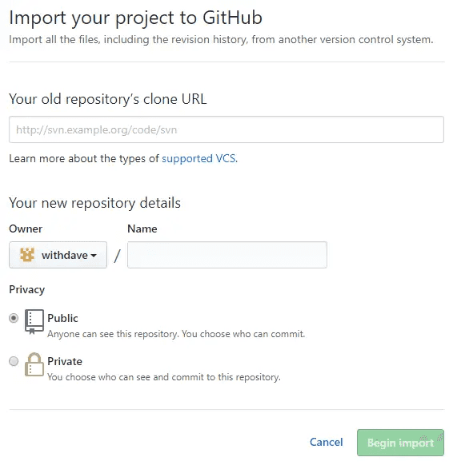457x469 pixels.
Task: Click the Begin import button
Action: pos(400,443)
